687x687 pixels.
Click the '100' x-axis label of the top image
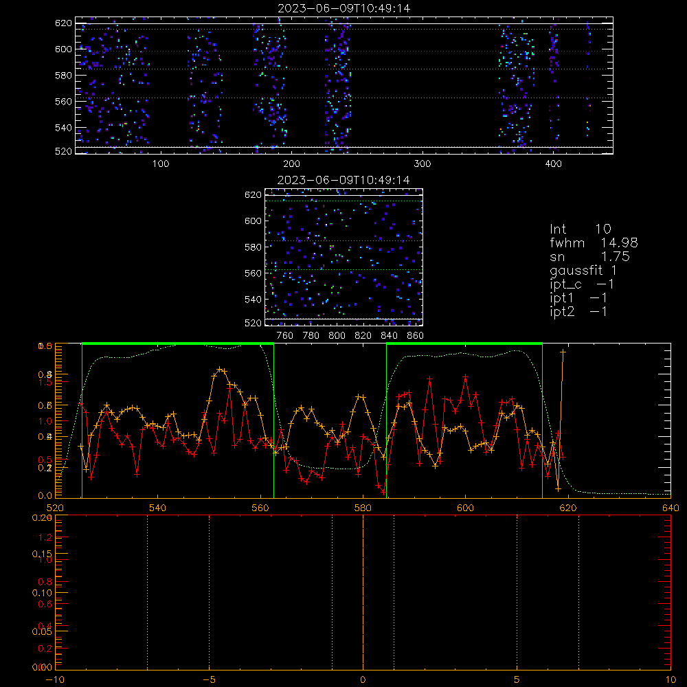click(161, 164)
